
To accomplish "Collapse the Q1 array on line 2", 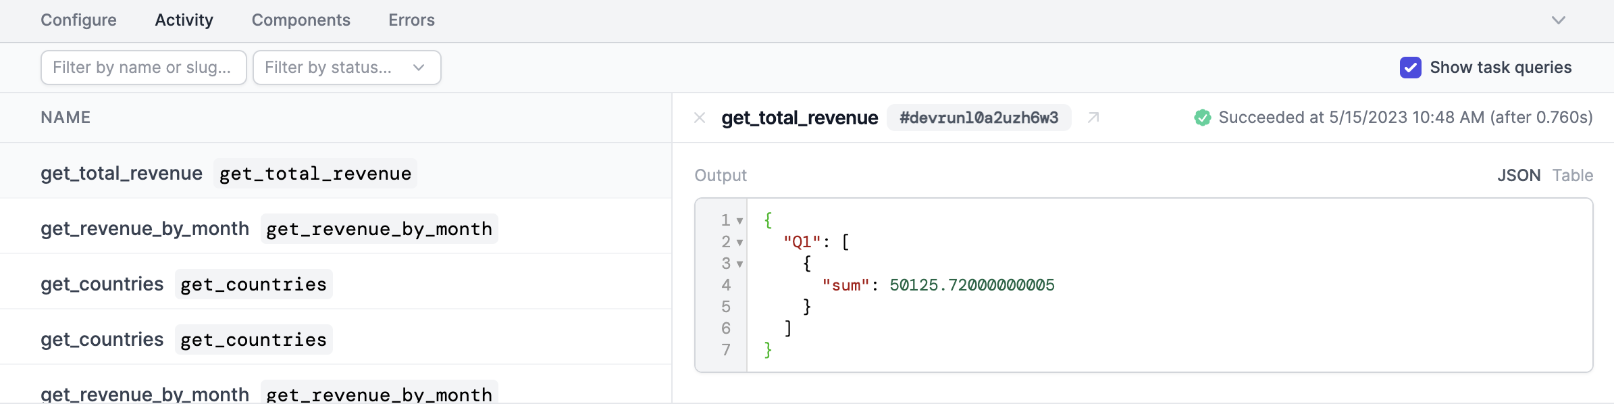I will point(740,243).
